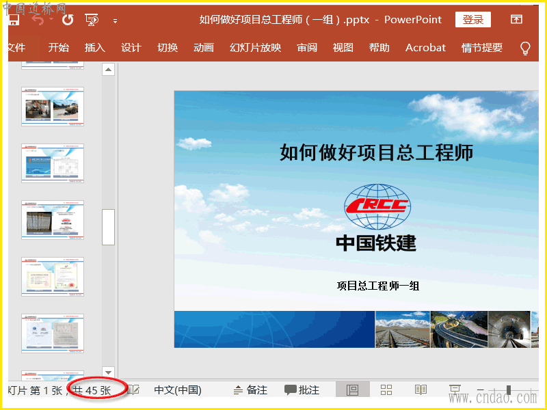Switch to the 情节提要 tab
This screenshot has width=547, height=410.
pos(482,47)
